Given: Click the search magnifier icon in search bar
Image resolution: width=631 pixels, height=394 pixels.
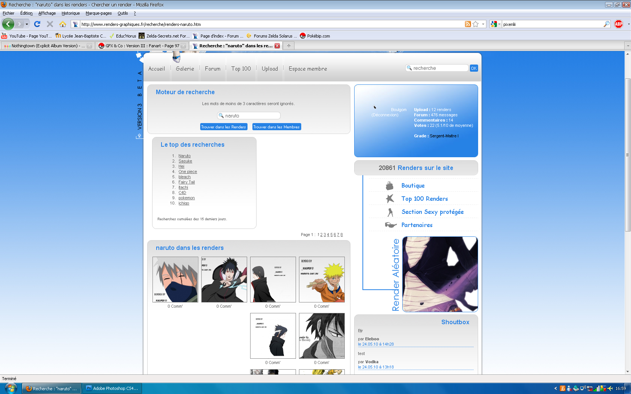Looking at the screenshot, I should (x=606, y=24).
